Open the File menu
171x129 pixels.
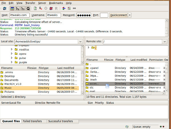(x=3, y=3)
